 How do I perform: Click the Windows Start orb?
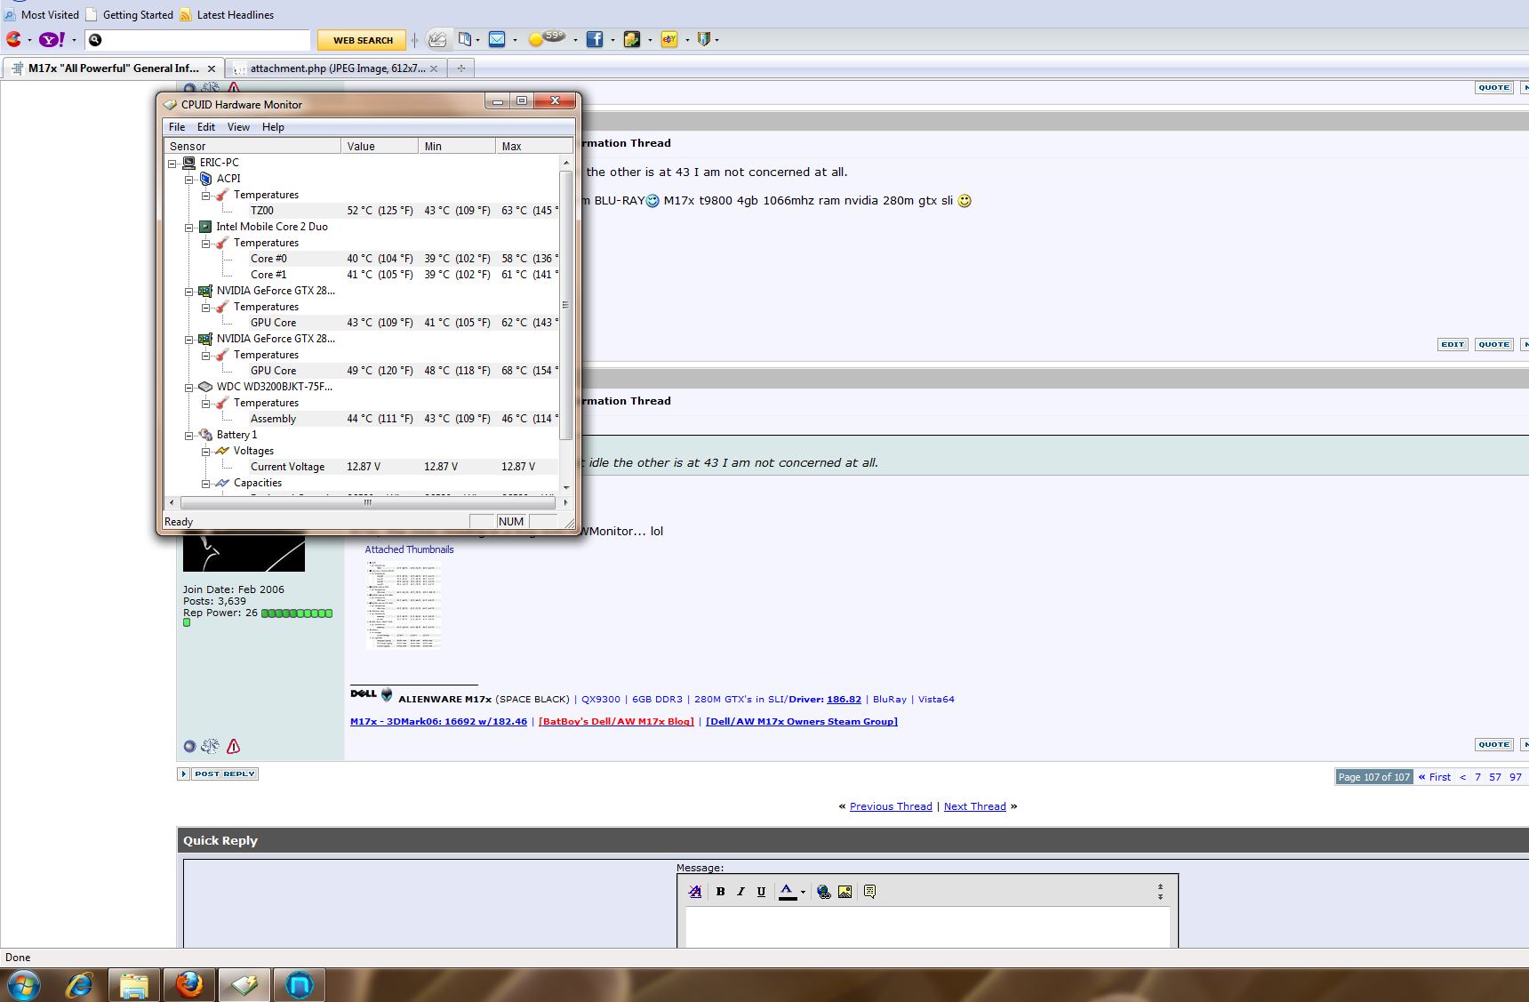[x=24, y=985]
